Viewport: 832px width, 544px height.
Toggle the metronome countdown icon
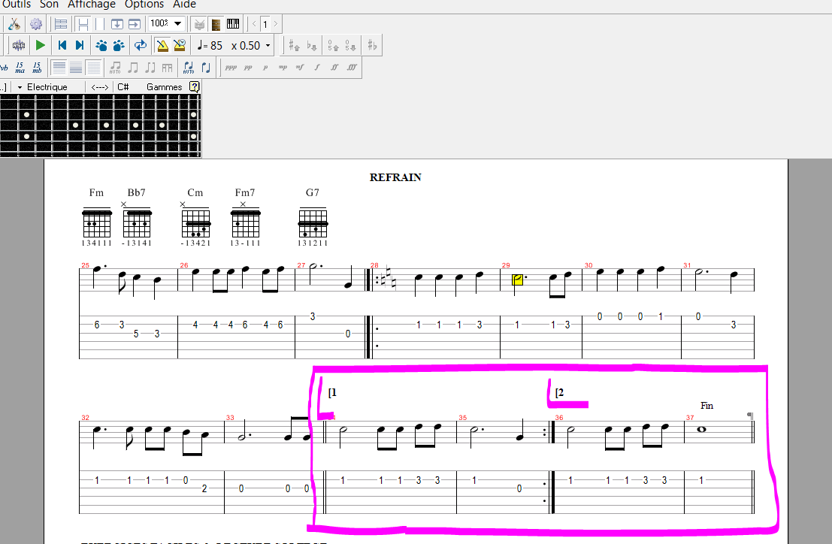(x=180, y=46)
